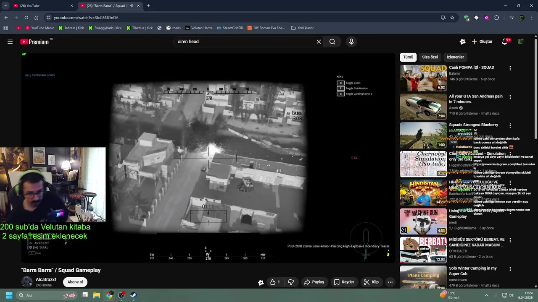Open Canlı POMPA İŞİ - SQUAD thumbnail
Screen dimensions: 538x302
[423, 78]
